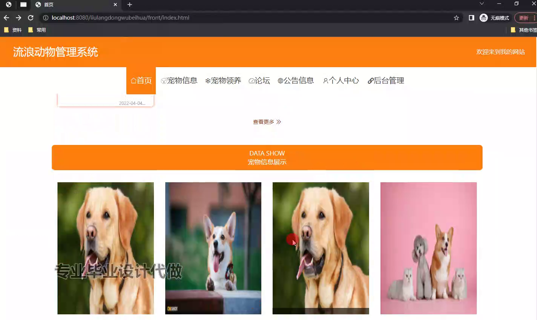Screen dimensions: 537x320
Task: Click 查看更多 link
Action: (267, 122)
